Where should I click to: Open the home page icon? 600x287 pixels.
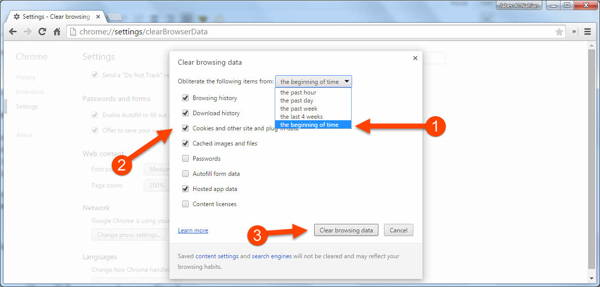pos(57,32)
